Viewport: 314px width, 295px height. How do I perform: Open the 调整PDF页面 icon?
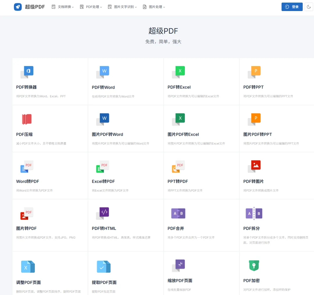pyautogui.click(x=28, y=267)
